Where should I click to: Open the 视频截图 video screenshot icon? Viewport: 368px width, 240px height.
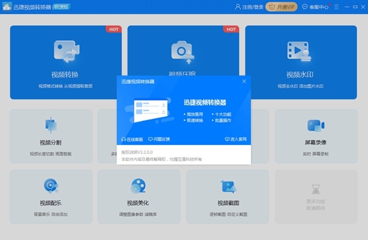click(x=228, y=187)
